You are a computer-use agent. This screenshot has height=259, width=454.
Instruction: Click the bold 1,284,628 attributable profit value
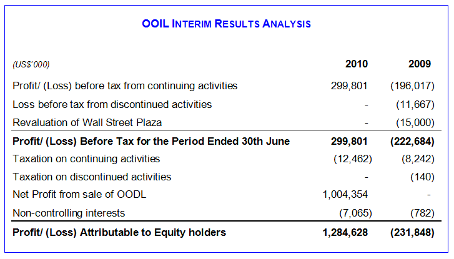click(347, 233)
